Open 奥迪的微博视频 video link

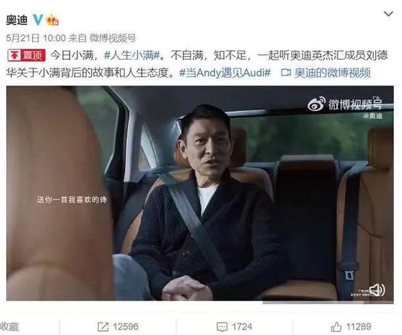pyautogui.click(x=332, y=73)
